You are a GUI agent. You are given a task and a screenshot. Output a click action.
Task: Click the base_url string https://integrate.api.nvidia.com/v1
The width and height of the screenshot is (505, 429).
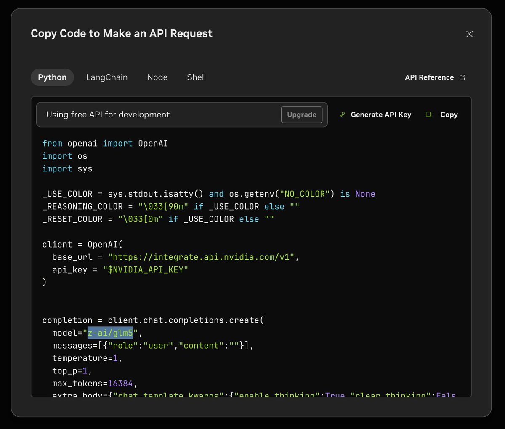pyautogui.click(x=201, y=257)
